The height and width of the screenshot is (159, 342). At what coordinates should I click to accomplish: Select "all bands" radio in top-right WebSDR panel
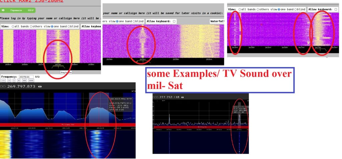coord(239,9)
